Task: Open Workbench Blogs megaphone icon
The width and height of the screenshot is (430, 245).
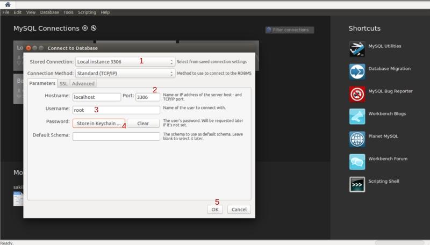Action: 357,117
